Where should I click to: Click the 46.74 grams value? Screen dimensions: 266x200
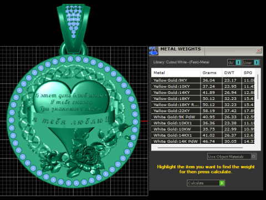point(208,141)
